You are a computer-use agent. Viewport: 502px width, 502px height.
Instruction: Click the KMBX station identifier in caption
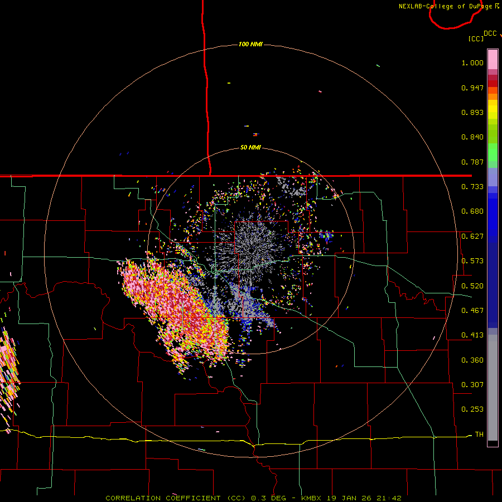312,498
